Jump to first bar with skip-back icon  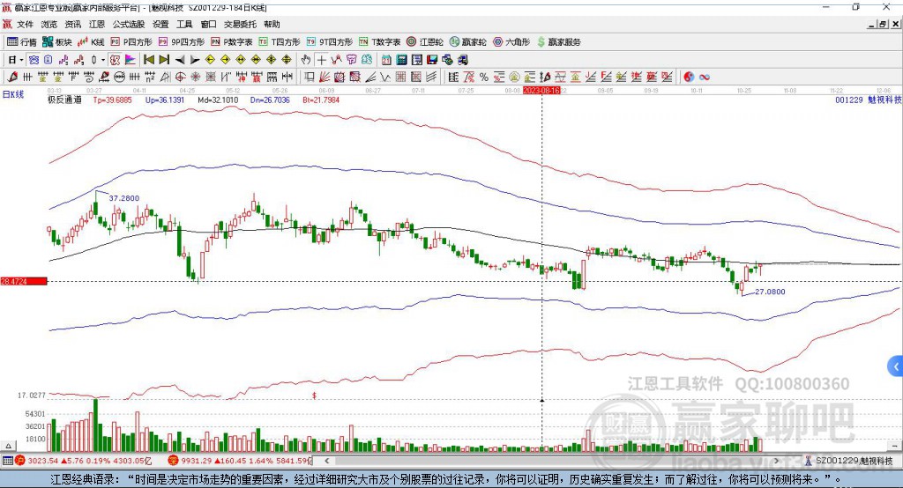pyautogui.click(x=149, y=60)
